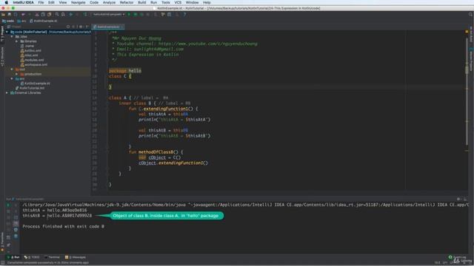Viewport: 474px width, 266px height.
Task: Open the VCS menu
Action: pos(178,2)
